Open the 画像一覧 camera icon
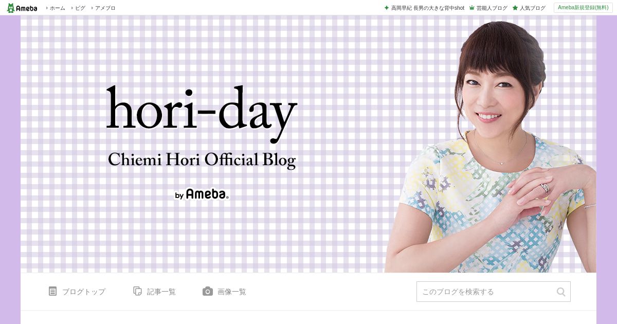This screenshot has height=324, width=617. click(x=207, y=291)
